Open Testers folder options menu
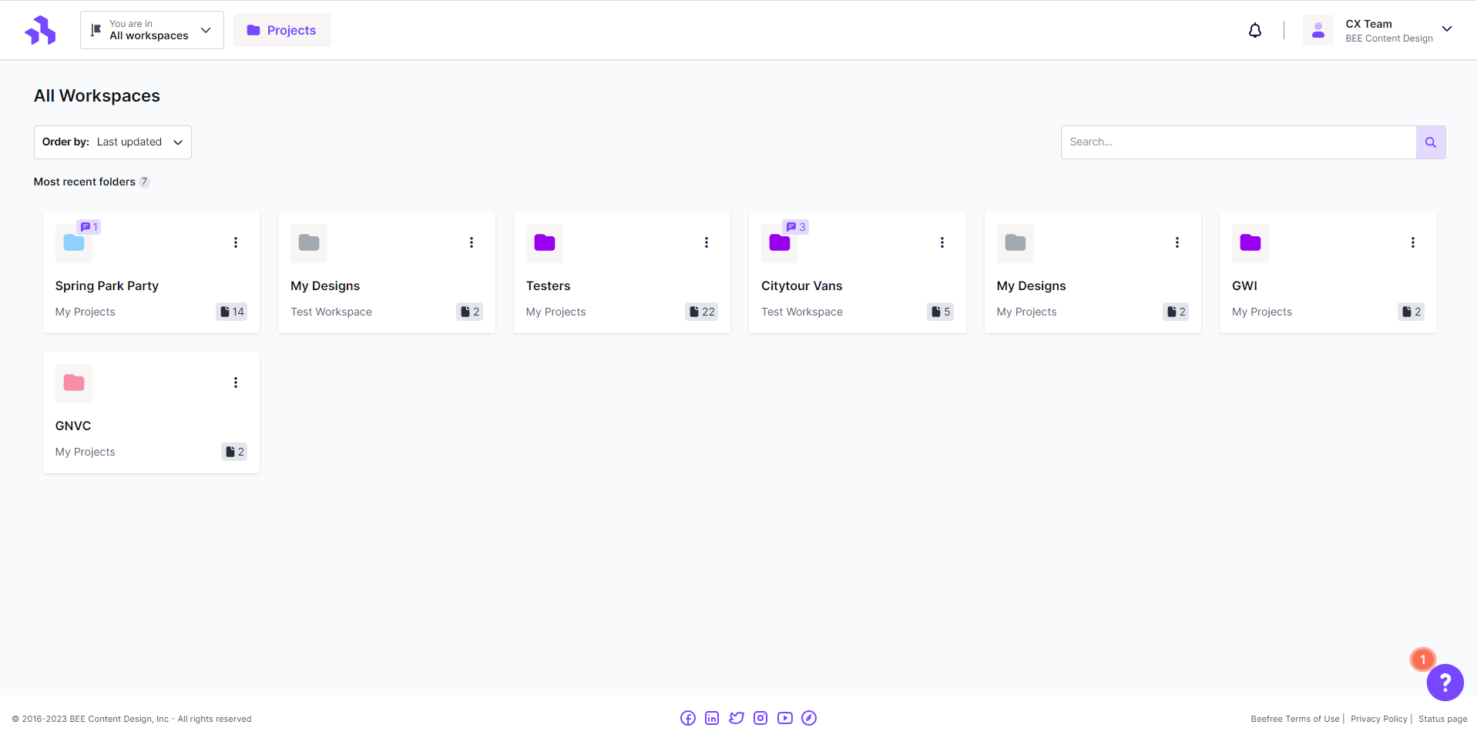 pos(707,242)
